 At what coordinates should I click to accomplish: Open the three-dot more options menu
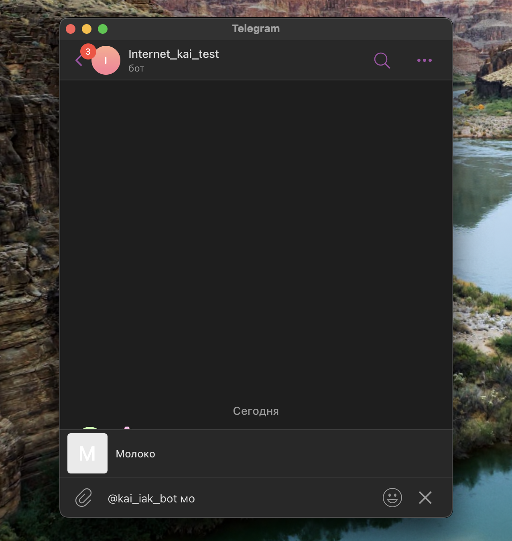point(424,61)
